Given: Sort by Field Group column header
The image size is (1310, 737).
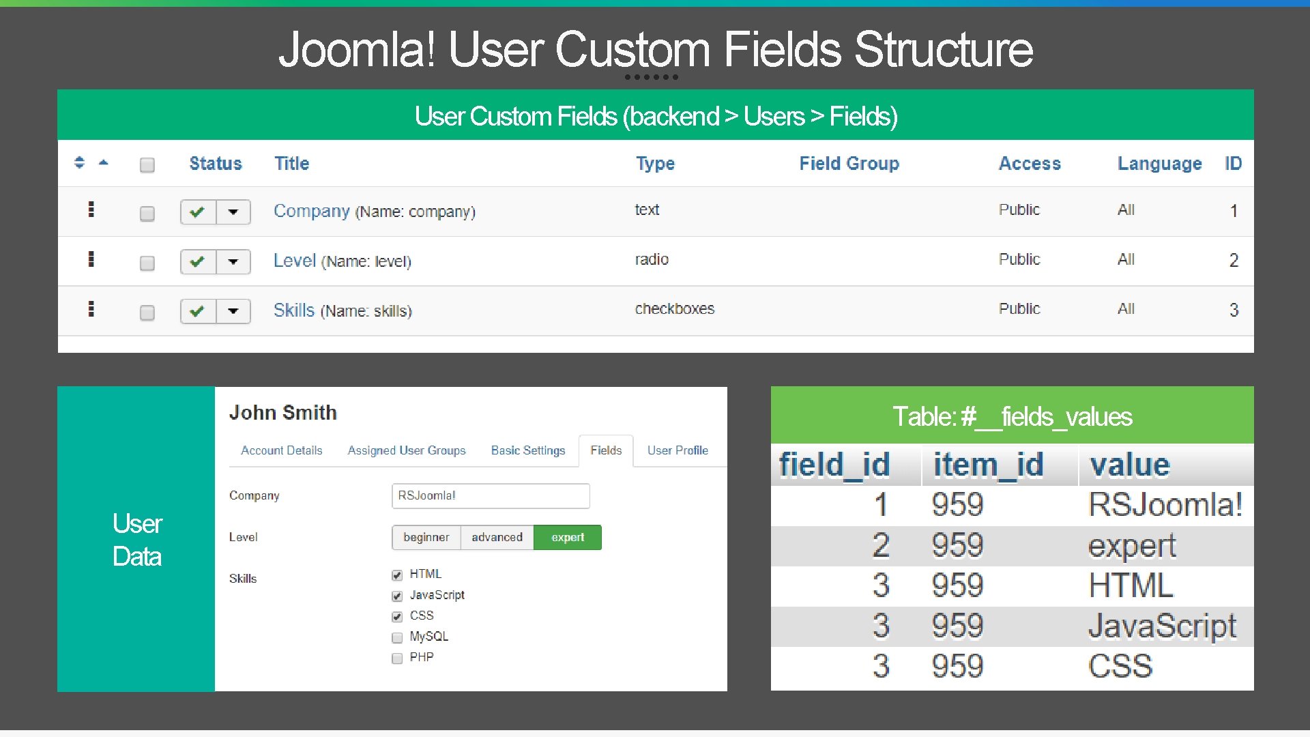Looking at the screenshot, I should (849, 163).
